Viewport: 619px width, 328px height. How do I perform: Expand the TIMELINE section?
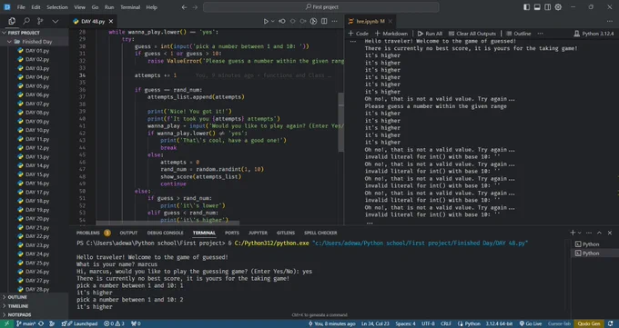[x=35, y=306]
